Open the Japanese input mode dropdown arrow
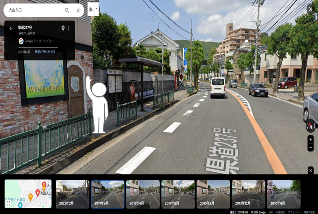Viewport: 318px width, 214px height. pos(97,9)
